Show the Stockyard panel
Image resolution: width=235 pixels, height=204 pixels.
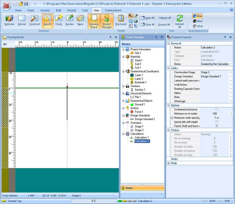pos(121,21)
